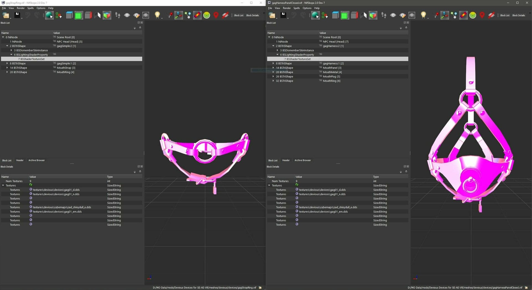Screen dimensions: 532x290
Task: Click Block Details toolbar button in gagHarnessPanelClosed window
Action: coord(518,15)
